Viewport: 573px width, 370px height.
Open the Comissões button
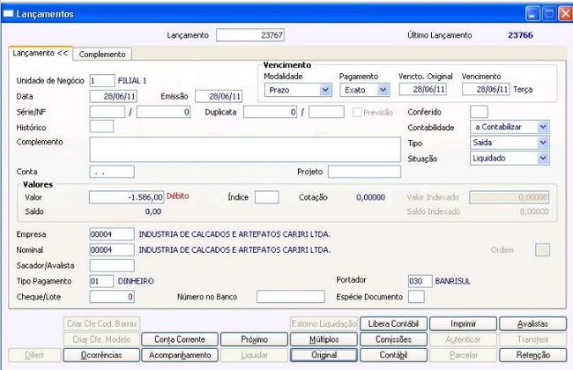coord(393,339)
